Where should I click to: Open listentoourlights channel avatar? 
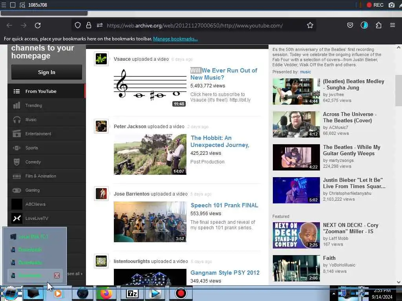tap(101, 261)
